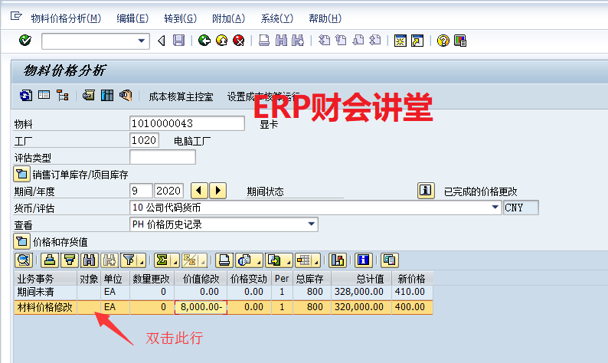Click info icon beside 已完成的价格更改
This screenshot has height=363, width=608.
pyautogui.click(x=426, y=190)
